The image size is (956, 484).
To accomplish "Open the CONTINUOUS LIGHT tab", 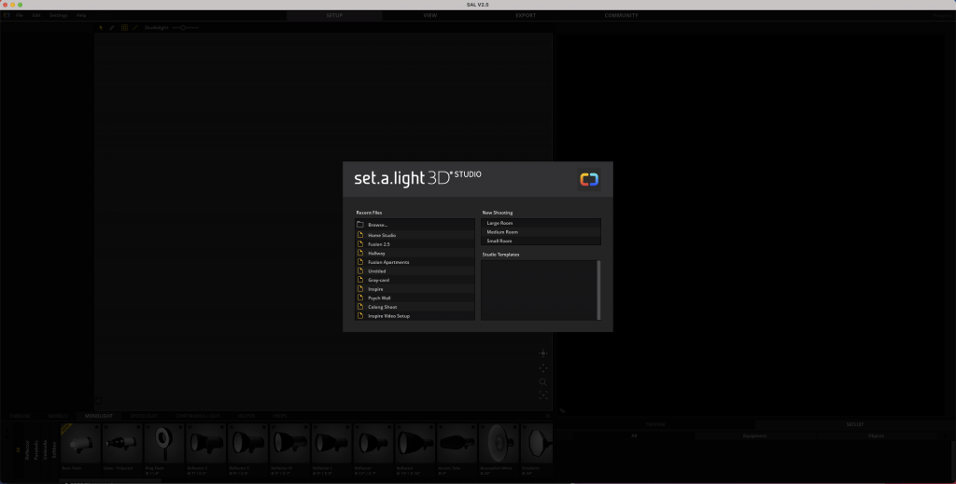I will (198, 416).
